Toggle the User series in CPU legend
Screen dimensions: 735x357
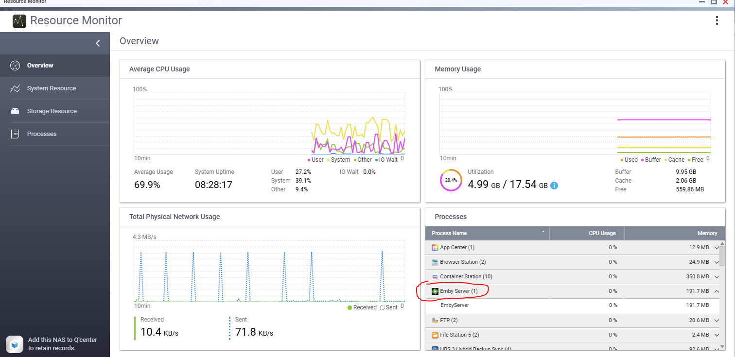tap(315, 160)
